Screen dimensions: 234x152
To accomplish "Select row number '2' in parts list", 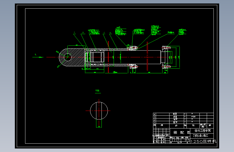I will pos(154,120).
